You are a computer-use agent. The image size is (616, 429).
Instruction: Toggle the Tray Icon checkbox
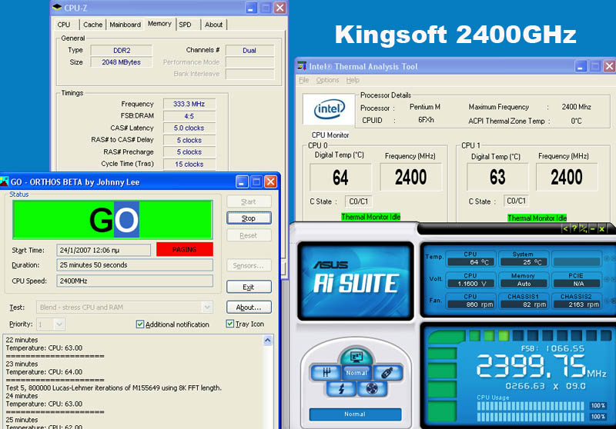tap(230, 324)
